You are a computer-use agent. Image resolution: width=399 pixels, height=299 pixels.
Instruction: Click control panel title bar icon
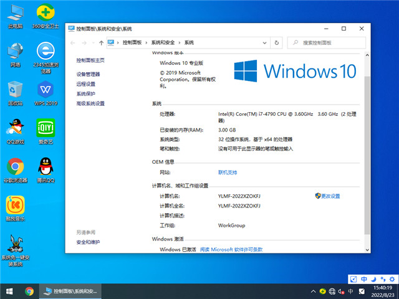71,29
